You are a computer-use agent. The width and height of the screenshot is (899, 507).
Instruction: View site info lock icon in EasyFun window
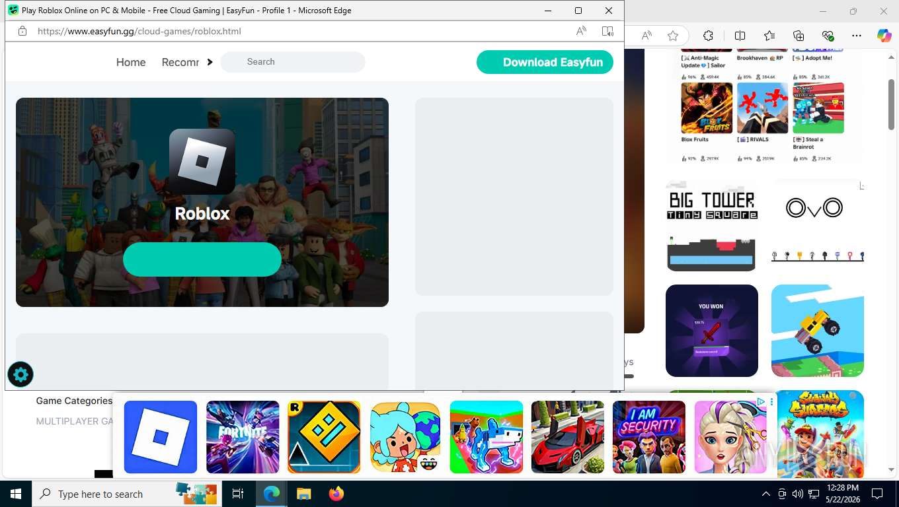click(22, 31)
